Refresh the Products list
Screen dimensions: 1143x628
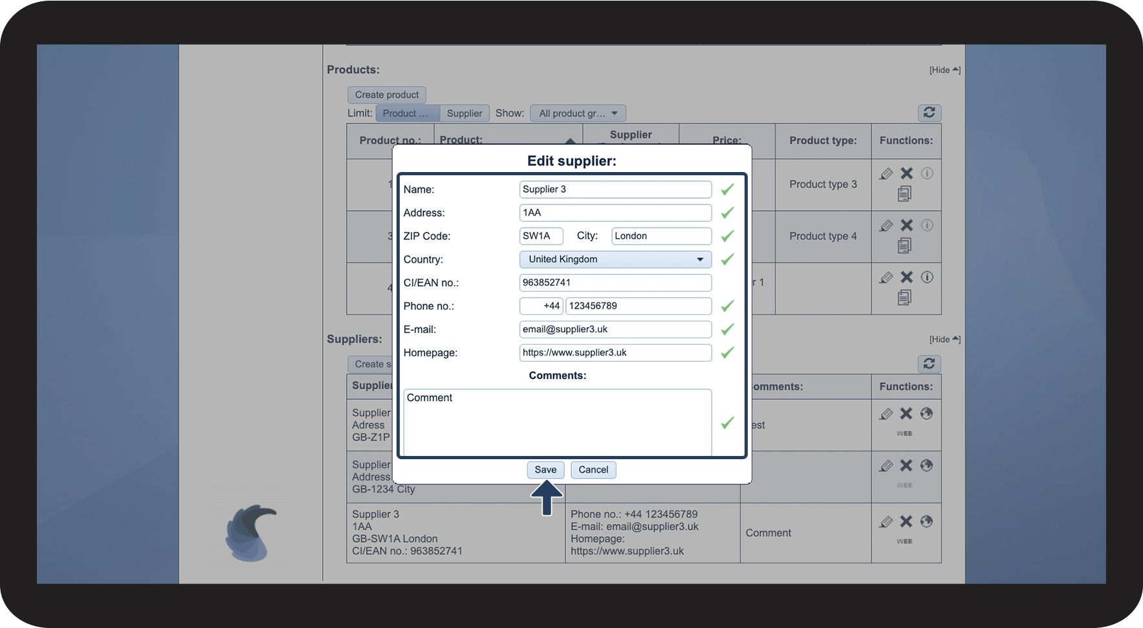[x=929, y=113]
